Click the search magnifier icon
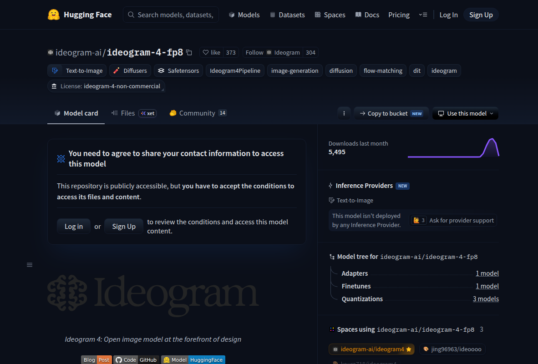This screenshot has width=538, height=364. [x=131, y=15]
